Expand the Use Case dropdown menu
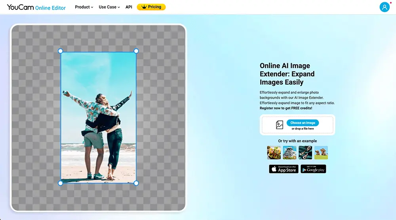Image resolution: width=396 pixels, height=220 pixels. pos(109,7)
